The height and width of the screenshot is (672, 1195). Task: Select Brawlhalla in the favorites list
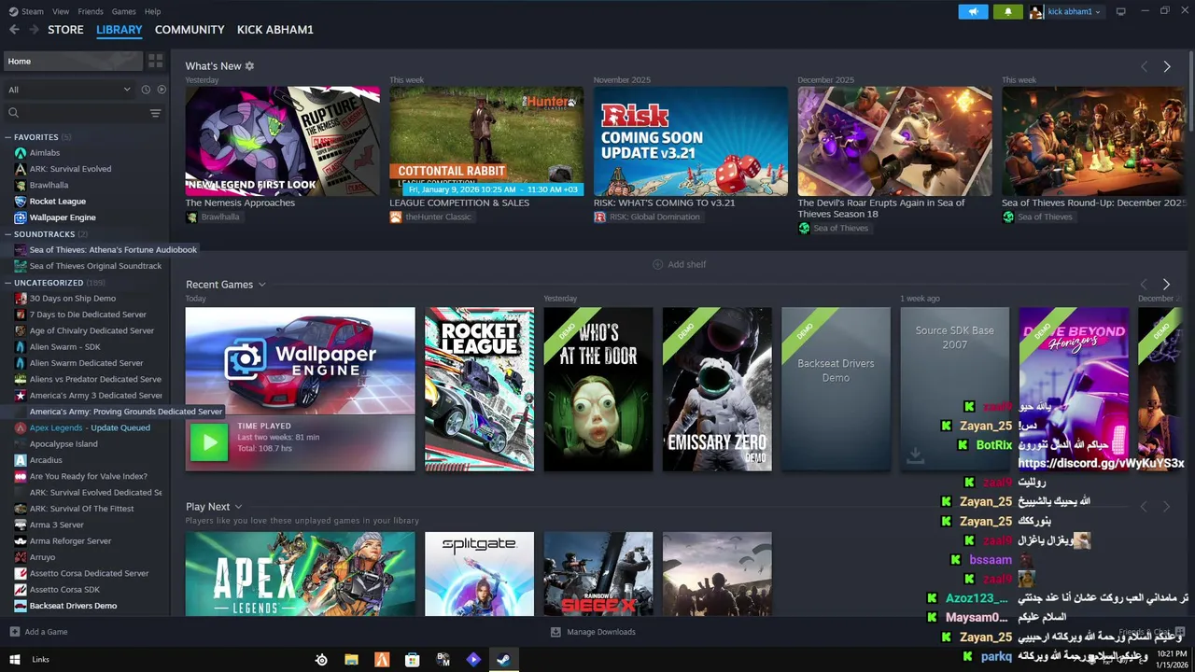point(49,185)
